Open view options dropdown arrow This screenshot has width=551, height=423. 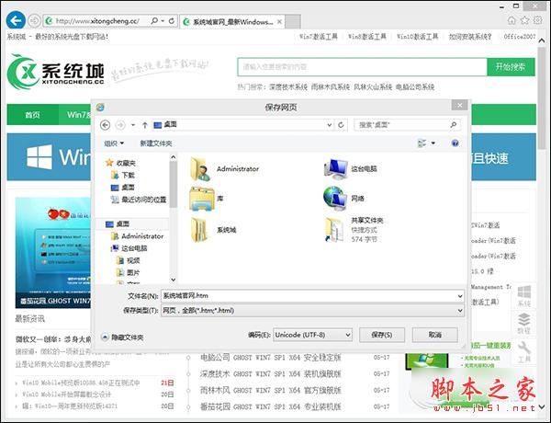(x=433, y=143)
